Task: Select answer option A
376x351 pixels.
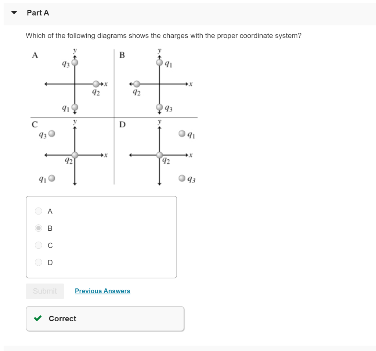Action: click(38, 211)
